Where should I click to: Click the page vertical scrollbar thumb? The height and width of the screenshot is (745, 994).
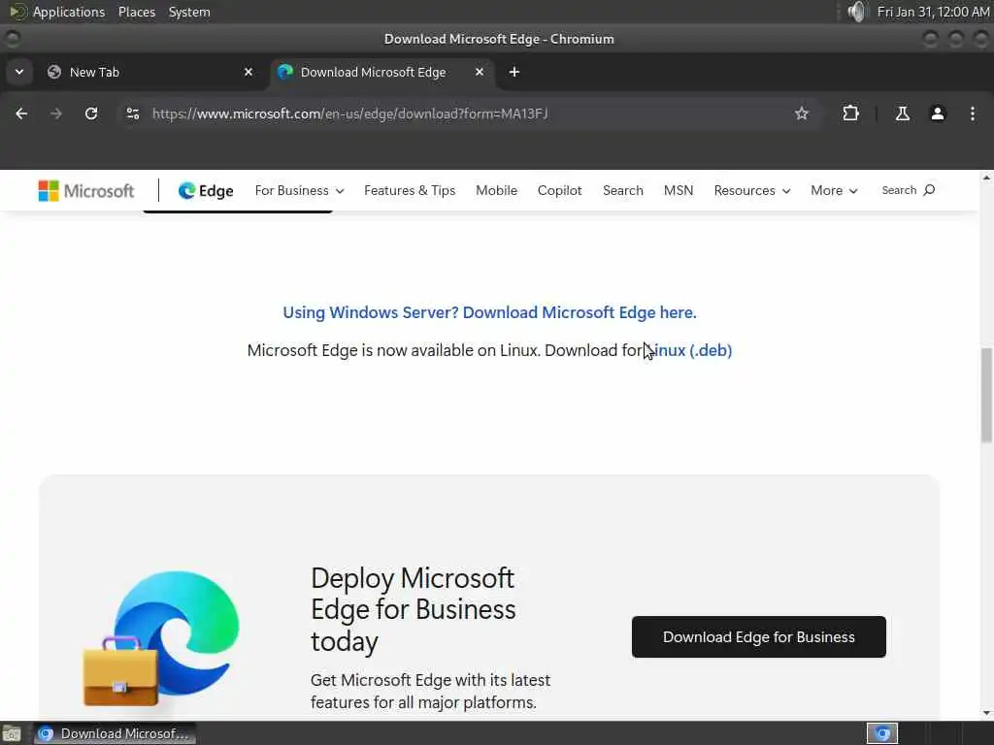click(986, 396)
